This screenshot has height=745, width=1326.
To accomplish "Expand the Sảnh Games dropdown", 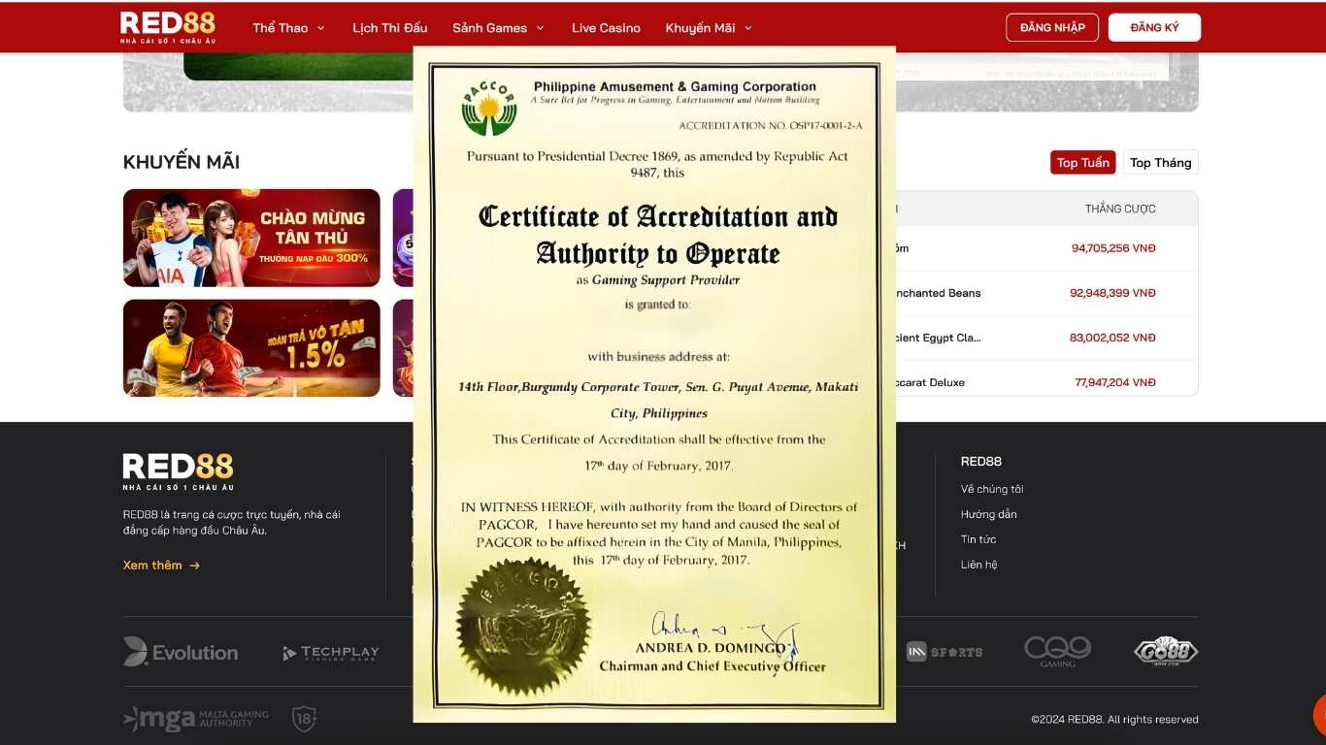I will tap(498, 28).
